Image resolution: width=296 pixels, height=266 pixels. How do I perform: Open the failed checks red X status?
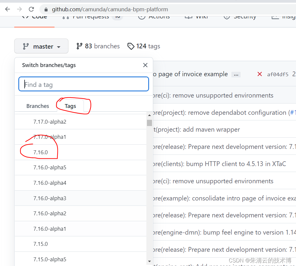(260, 74)
